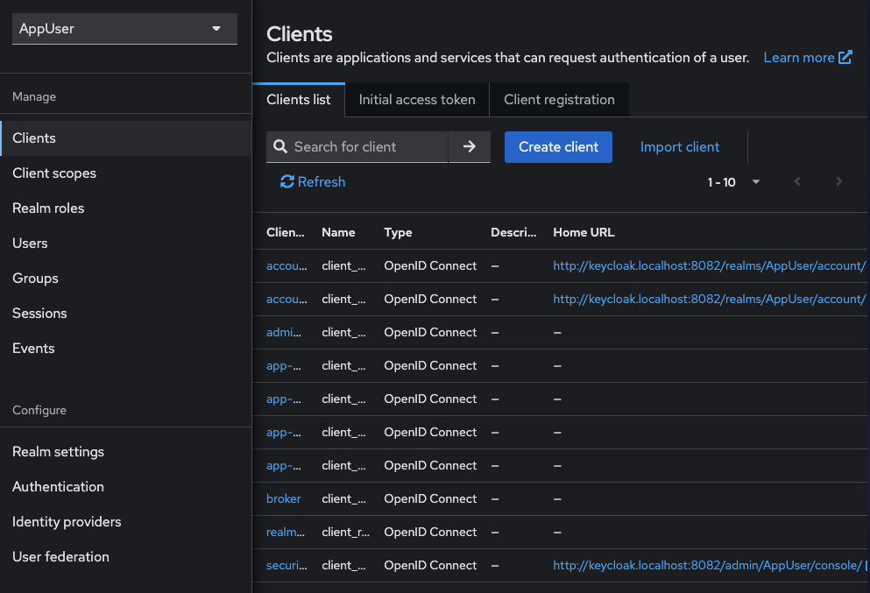The width and height of the screenshot is (870, 593).
Task: Click the Refresh icon above the clients list
Action: tap(287, 181)
